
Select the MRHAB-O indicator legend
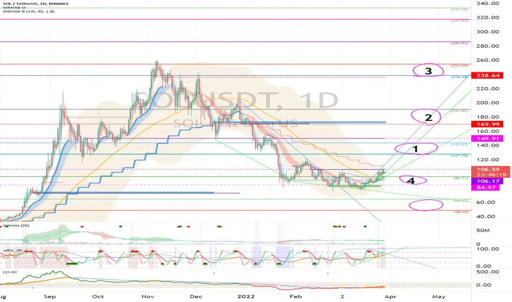click(14, 8)
